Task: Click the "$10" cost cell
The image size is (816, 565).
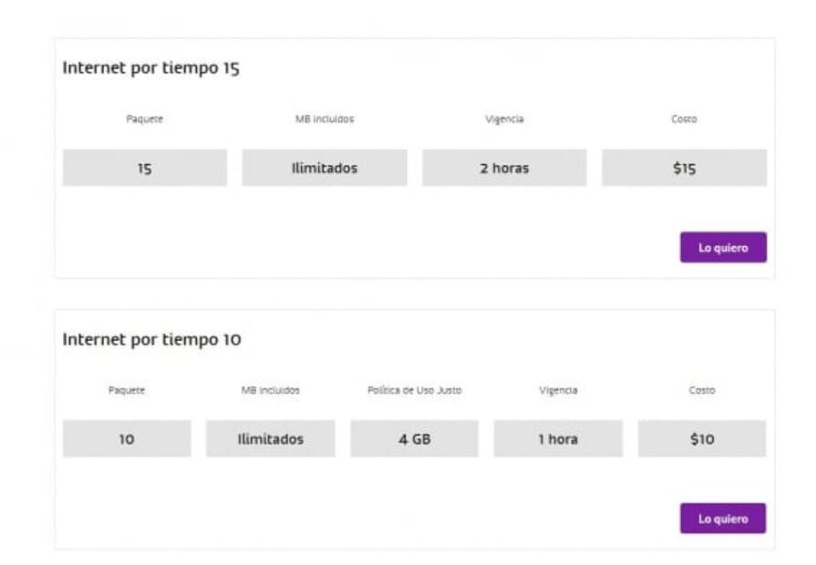Action: pyautogui.click(x=702, y=438)
